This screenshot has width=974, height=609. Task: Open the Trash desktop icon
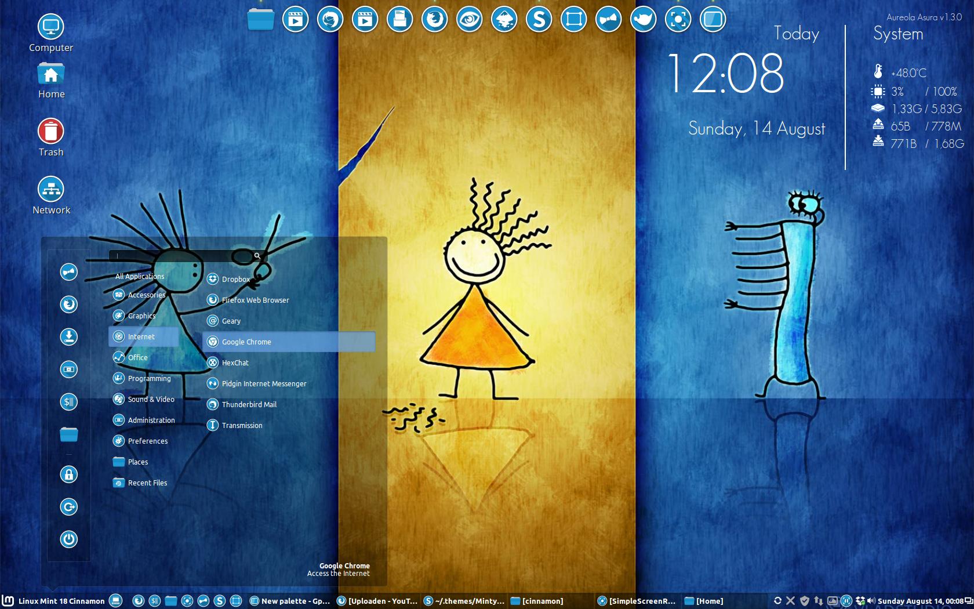click(51, 137)
